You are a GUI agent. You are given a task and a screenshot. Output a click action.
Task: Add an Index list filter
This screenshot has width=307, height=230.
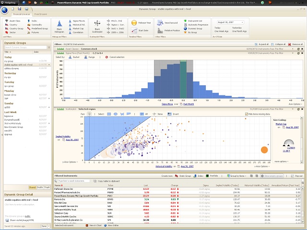32,21
